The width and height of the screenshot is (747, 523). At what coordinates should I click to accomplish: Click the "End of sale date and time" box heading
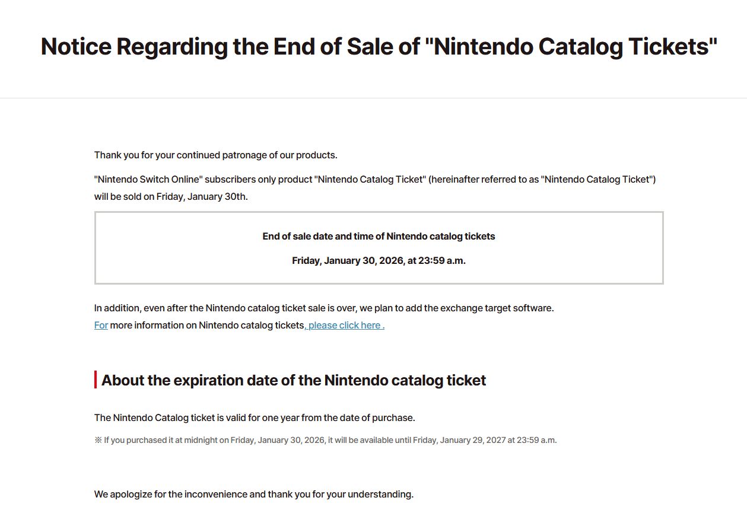(x=379, y=236)
